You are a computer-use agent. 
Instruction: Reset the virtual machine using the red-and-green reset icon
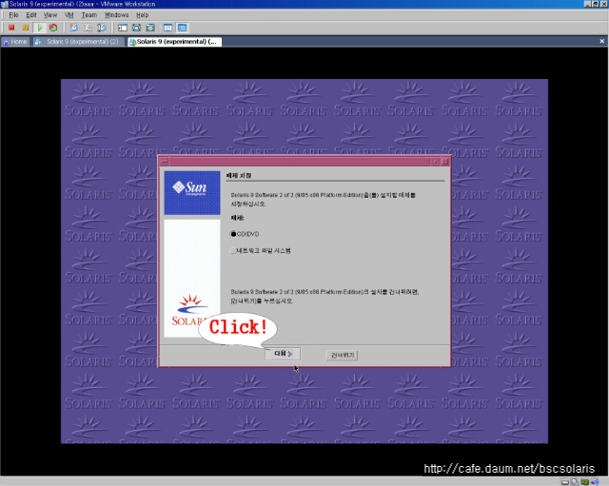pyautogui.click(x=53, y=28)
